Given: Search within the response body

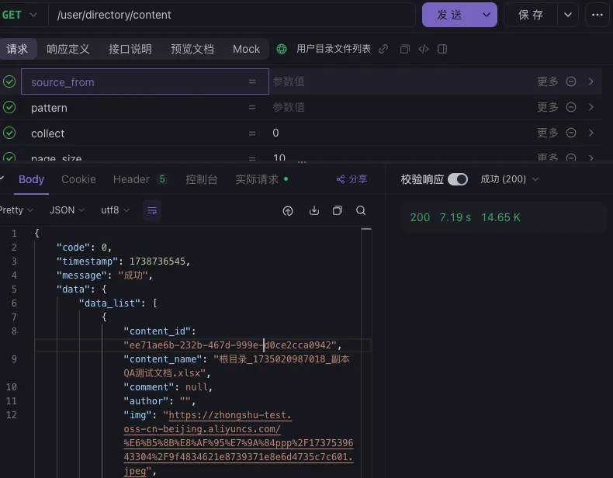Looking at the screenshot, I should 361,210.
